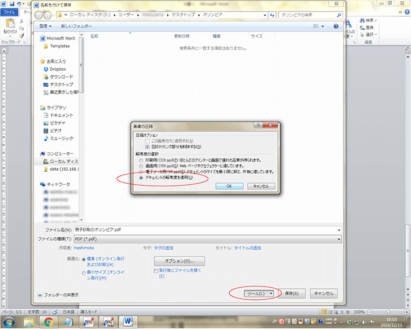Click the Options (オプション) button
The height and width of the screenshot is (330, 411).
coord(181,261)
